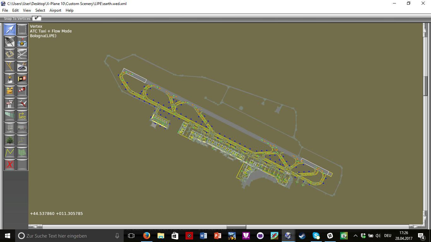Viewport: 431px width, 242px height.
Task: Select the Ramp Start airplane tool
Action: pos(22,103)
